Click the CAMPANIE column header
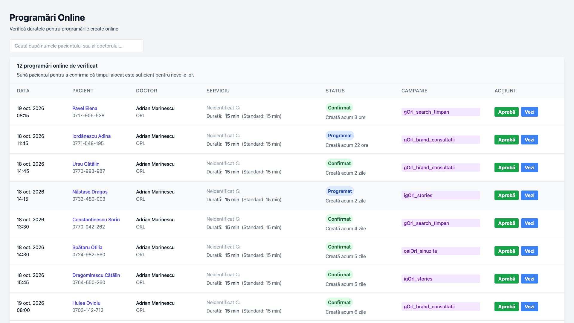The image size is (574, 323). [x=414, y=91]
